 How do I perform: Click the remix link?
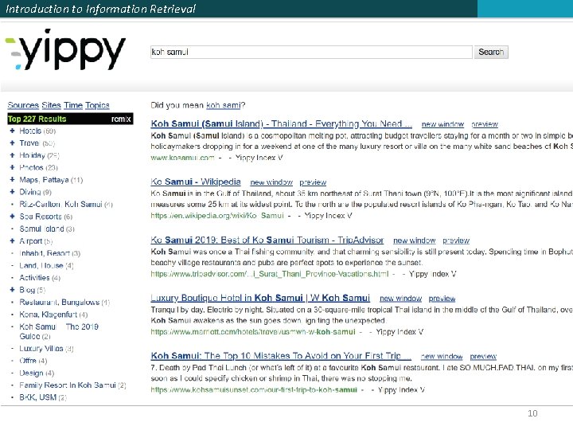click(x=121, y=119)
